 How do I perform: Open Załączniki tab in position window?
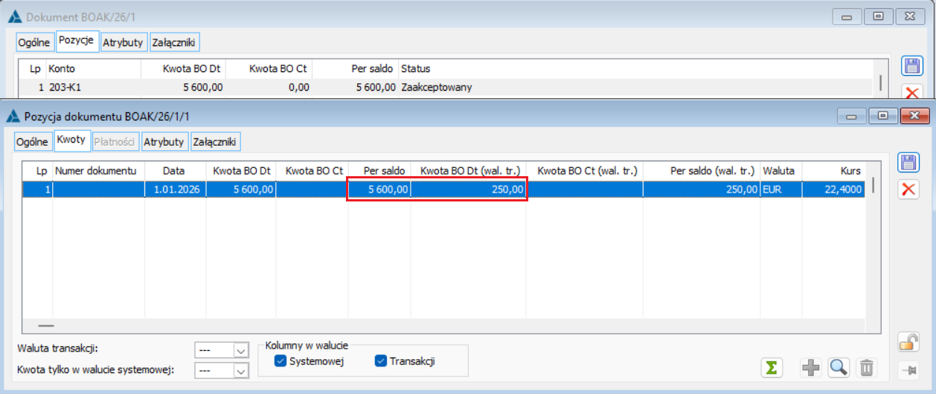pos(215,141)
